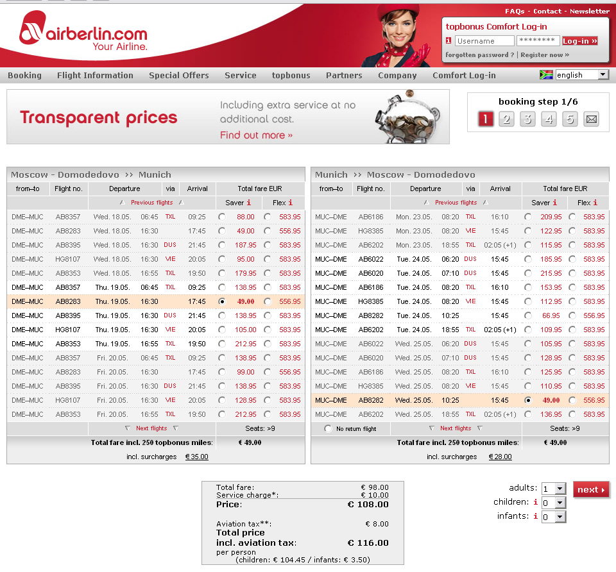Viewport: 616px width, 572px height.
Task: Open the €28.00 surcharges link
Action: coord(500,457)
